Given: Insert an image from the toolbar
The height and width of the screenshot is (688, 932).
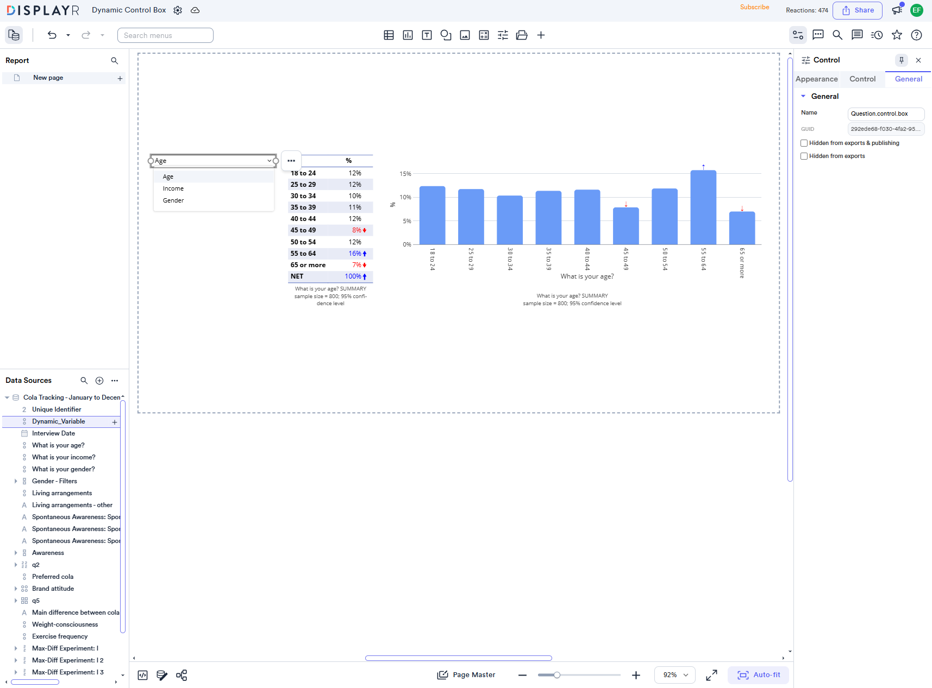Looking at the screenshot, I should click(x=465, y=35).
